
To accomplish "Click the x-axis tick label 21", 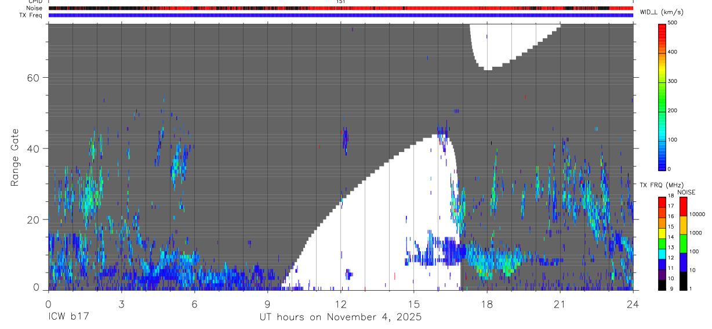I will click(560, 303).
